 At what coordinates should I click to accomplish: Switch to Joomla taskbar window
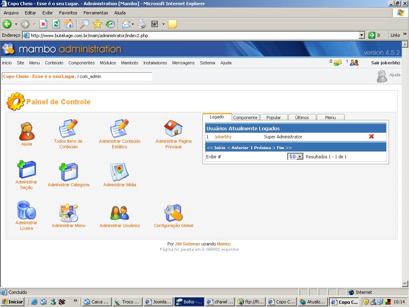(158, 302)
